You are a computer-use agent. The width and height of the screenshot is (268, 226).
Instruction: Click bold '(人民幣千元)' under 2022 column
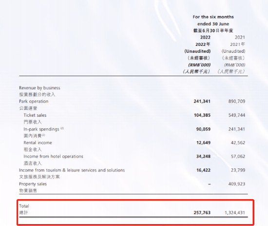tap(196, 71)
